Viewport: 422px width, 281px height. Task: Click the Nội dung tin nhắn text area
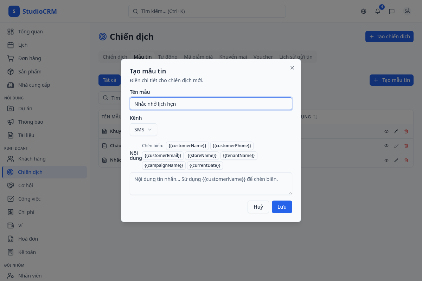click(x=211, y=183)
